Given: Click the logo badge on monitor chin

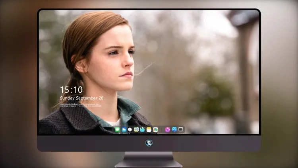Looking at the screenshot, I should point(149,143).
